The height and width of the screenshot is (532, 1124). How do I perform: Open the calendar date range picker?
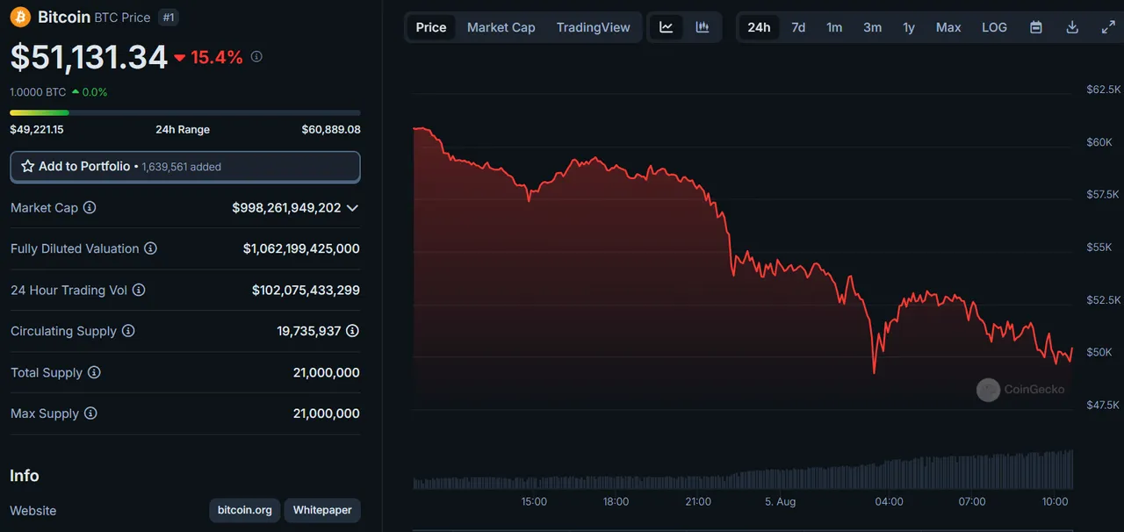pos(1036,27)
